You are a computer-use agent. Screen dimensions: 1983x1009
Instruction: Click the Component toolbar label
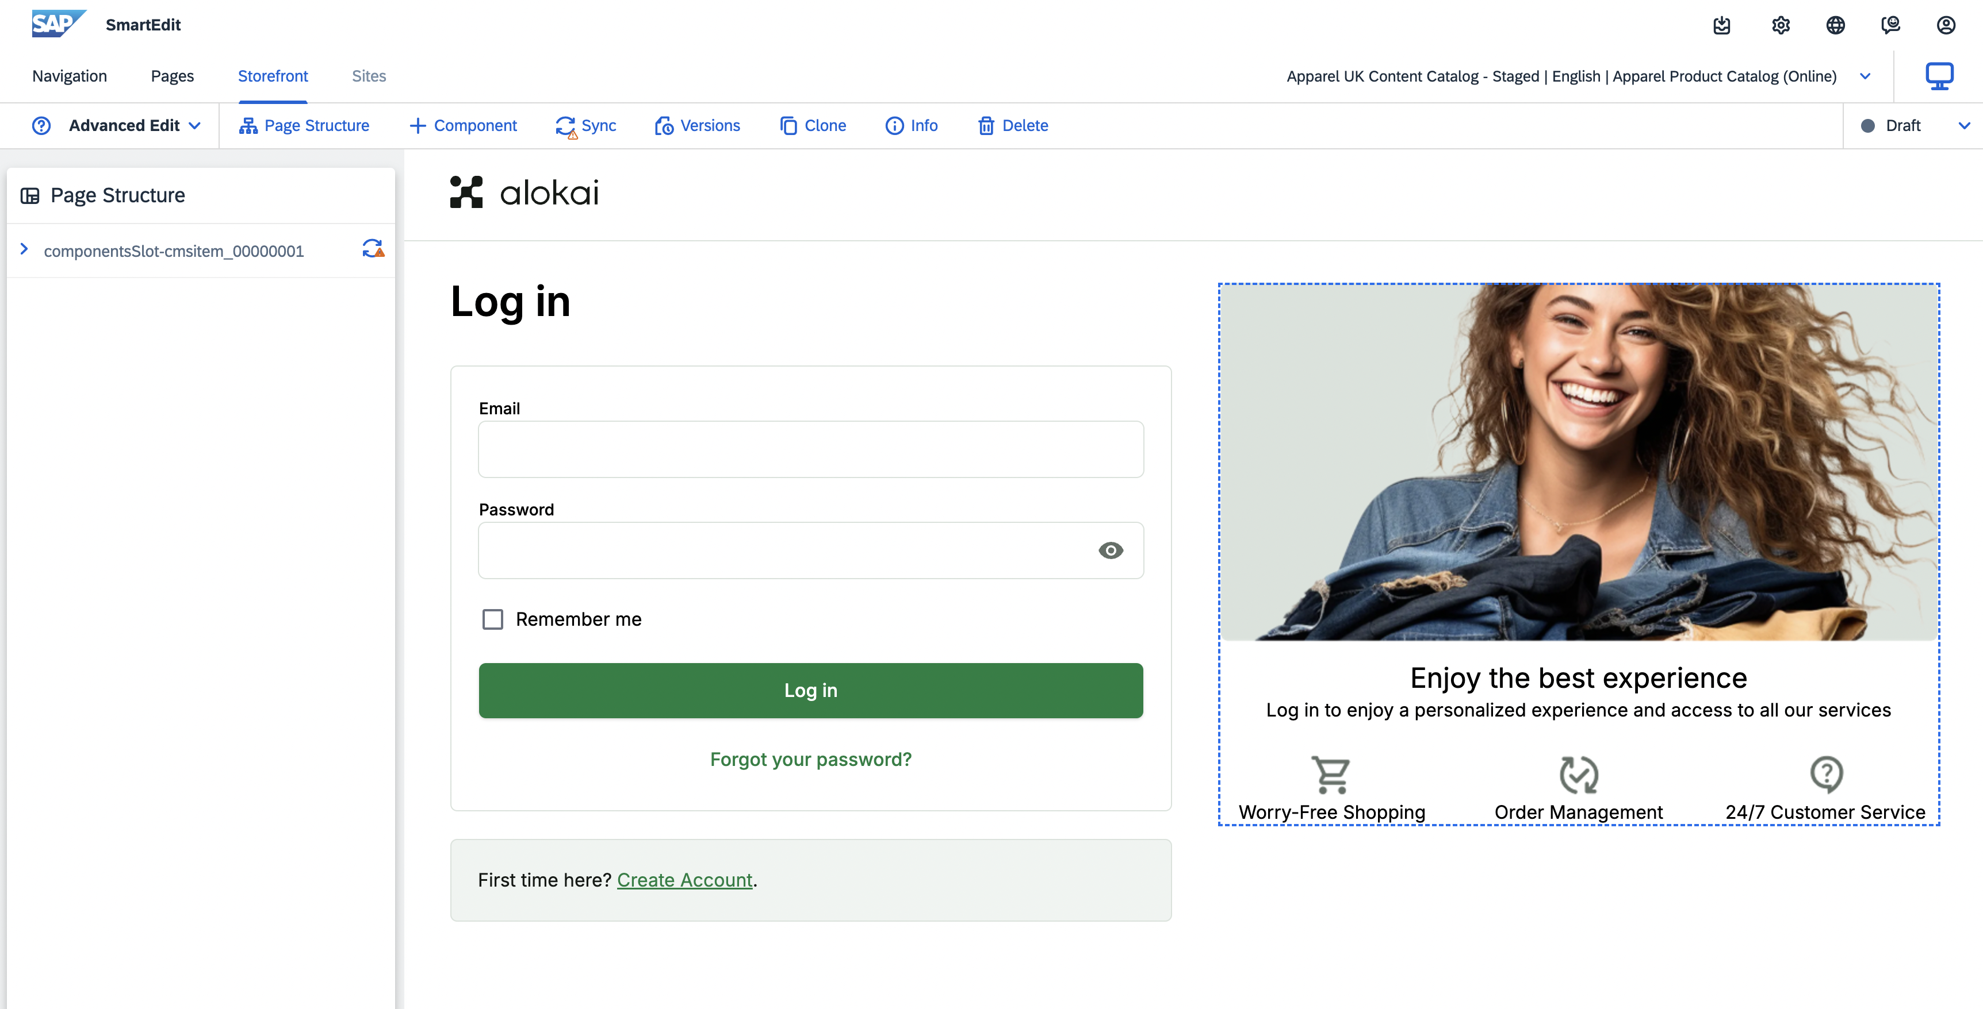point(475,125)
